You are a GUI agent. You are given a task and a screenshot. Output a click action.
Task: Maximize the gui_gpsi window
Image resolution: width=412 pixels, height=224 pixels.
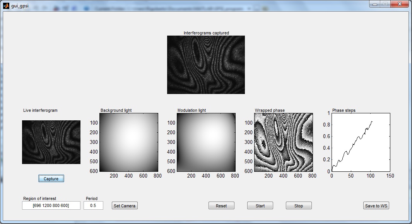pos(385,4)
